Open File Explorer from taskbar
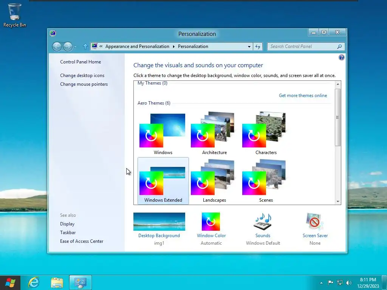The height and width of the screenshot is (290, 387). pos(57,282)
